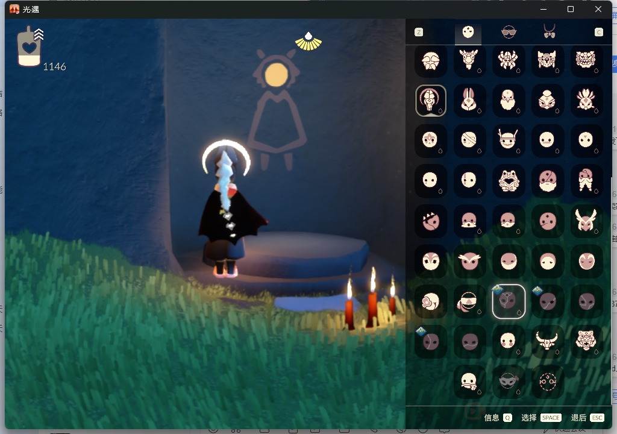617x434 pixels.
Task: Select closed-eyes mask with pink forehead
Action: coord(547,261)
